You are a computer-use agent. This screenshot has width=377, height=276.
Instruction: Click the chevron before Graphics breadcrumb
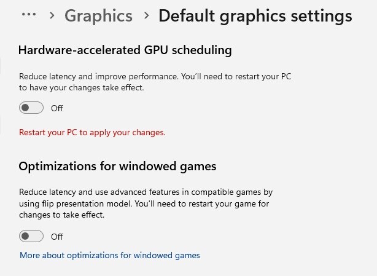pyautogui.click(x=52, y=16)
